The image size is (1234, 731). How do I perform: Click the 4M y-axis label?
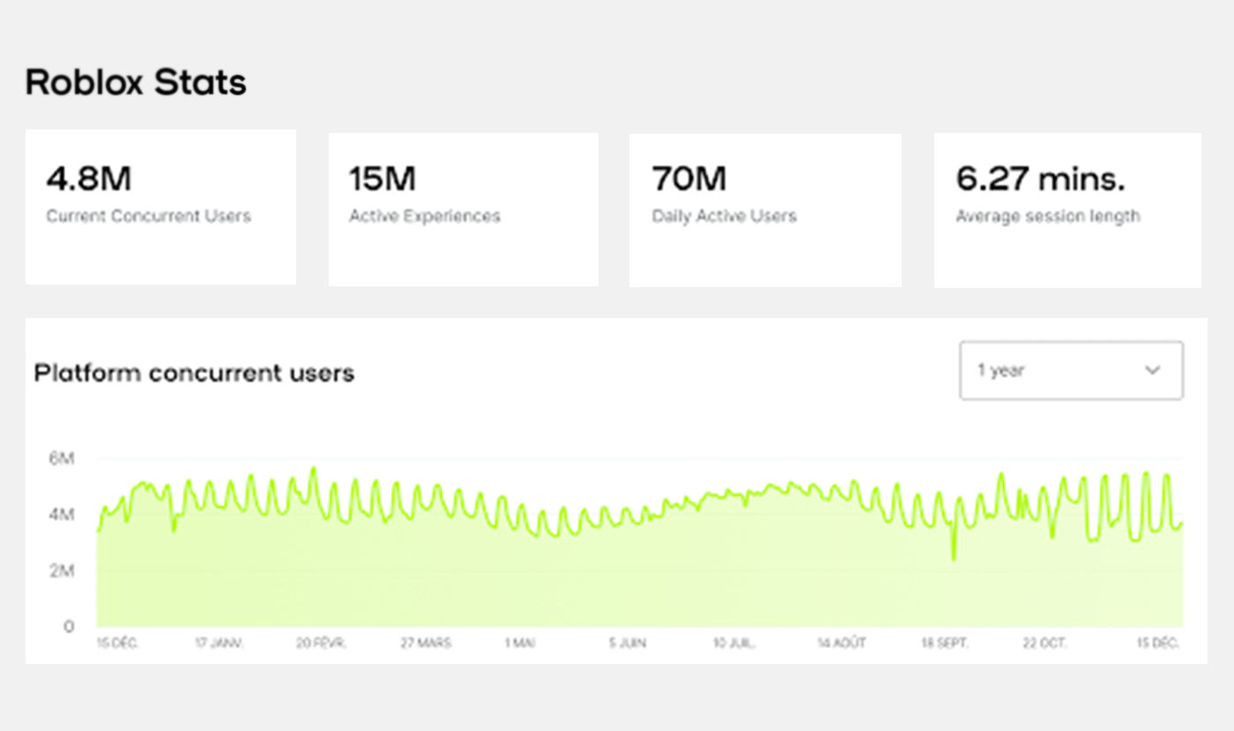(x=63, y=514)
